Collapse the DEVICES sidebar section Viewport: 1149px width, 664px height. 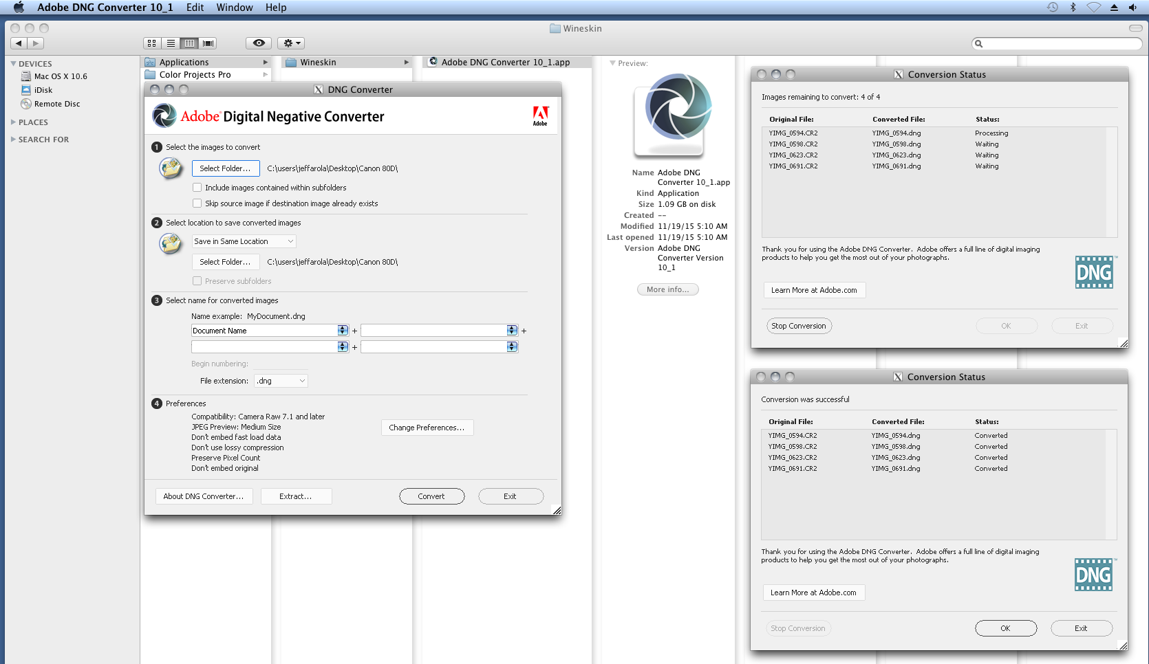point(13,63)
